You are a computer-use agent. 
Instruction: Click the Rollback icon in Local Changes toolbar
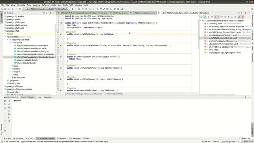[x=5, y=108]
